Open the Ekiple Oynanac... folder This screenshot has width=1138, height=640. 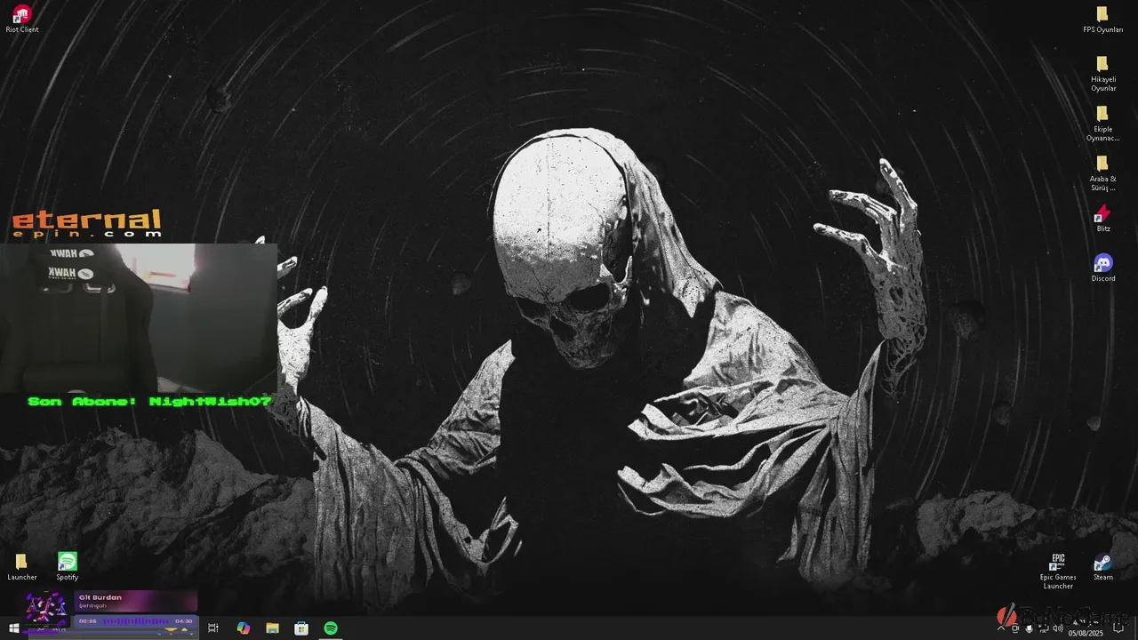(1102, 123)
